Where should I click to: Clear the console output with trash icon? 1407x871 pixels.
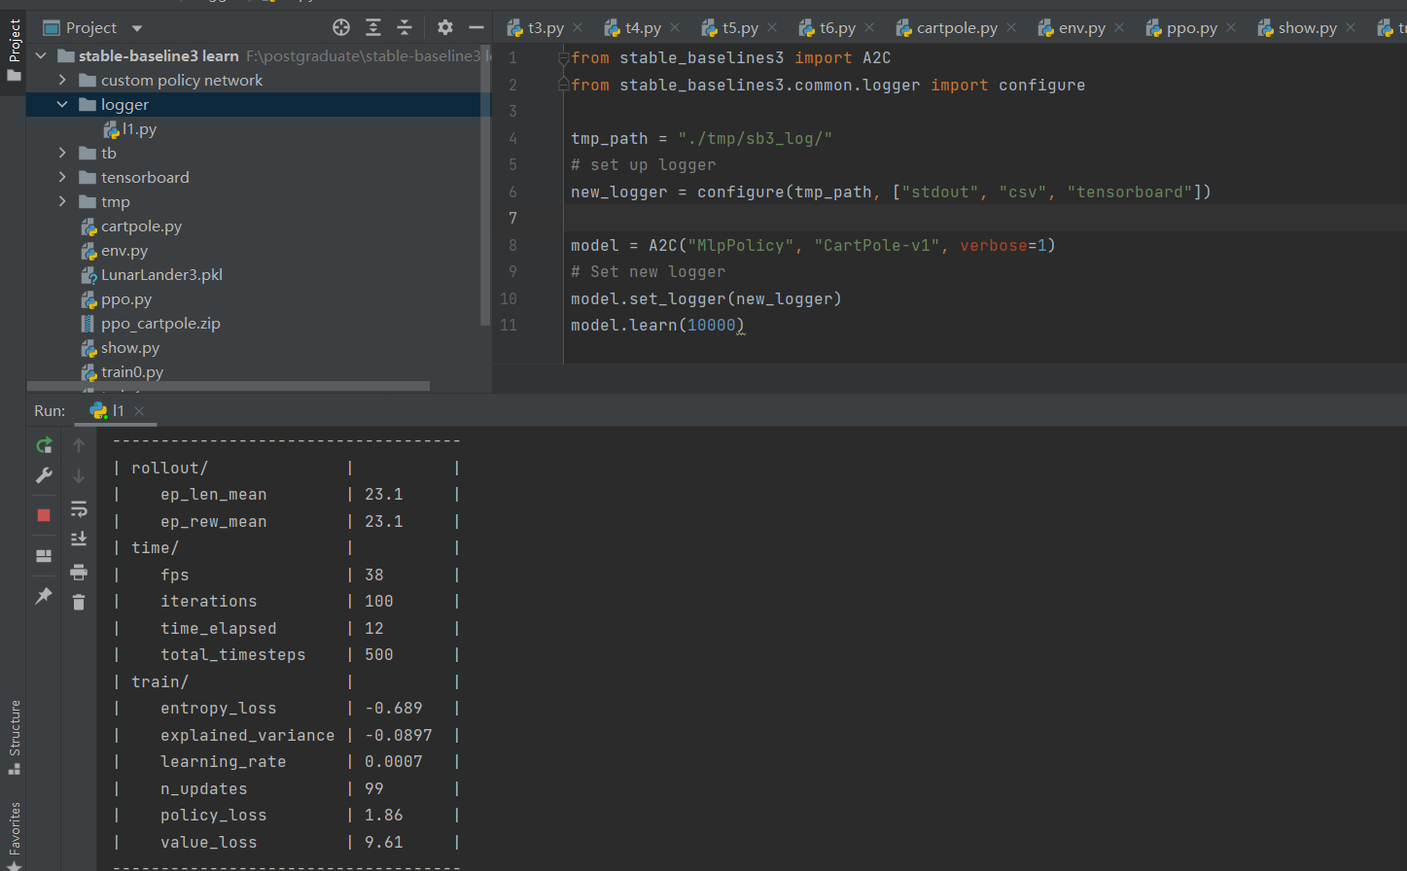[x=79, y=602]
